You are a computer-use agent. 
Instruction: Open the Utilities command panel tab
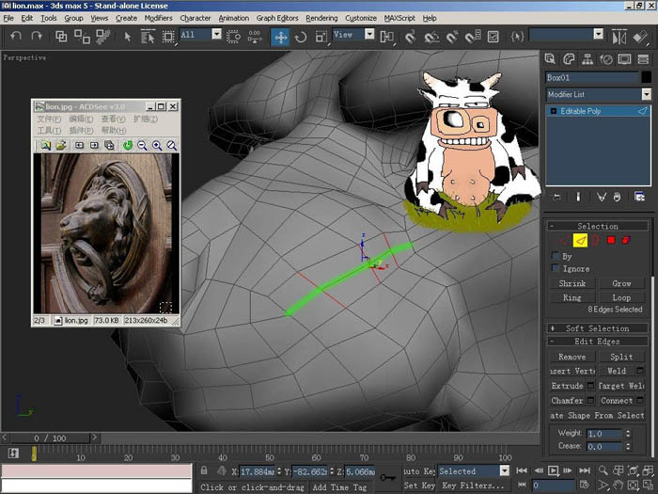(643, 59)
